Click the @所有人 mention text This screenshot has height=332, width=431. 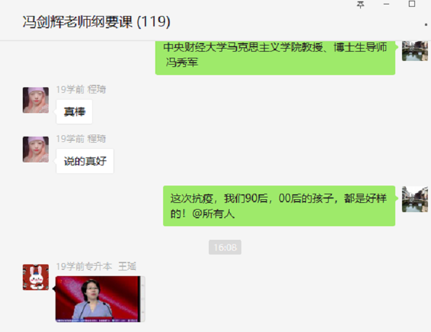pos(213,214)
